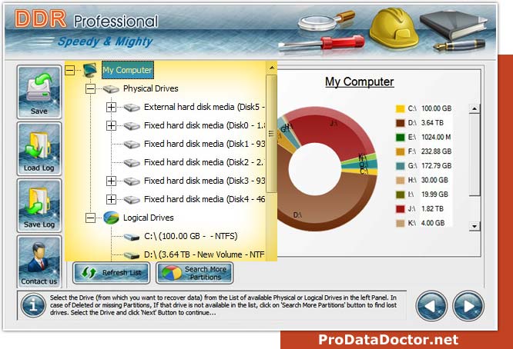The image size is (513, 349).
Task: Expand the Fixed hard disk Disk3 node
Action: click(111, 181)
